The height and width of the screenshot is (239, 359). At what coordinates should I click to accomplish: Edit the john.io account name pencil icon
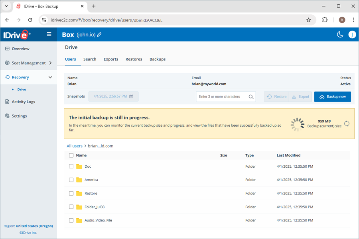tap(99, 35)
